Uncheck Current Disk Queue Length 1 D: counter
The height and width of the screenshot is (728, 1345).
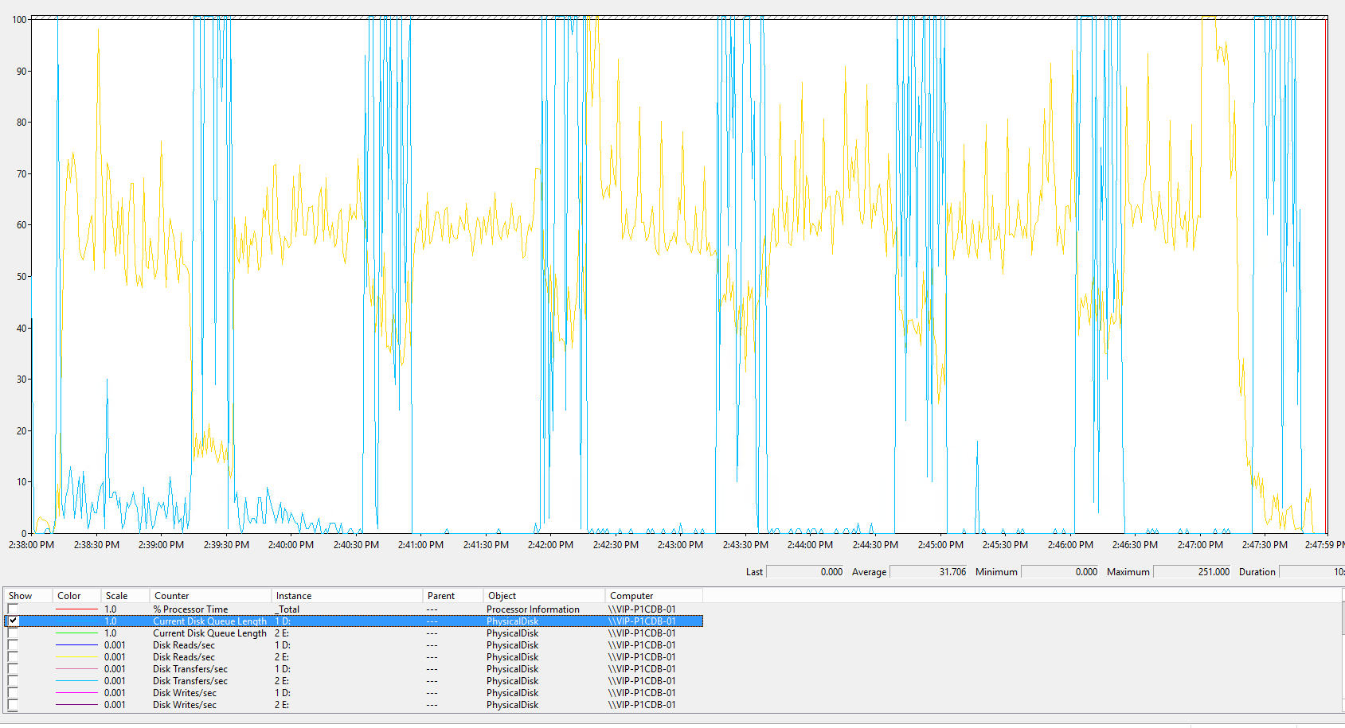coord(13,621)
